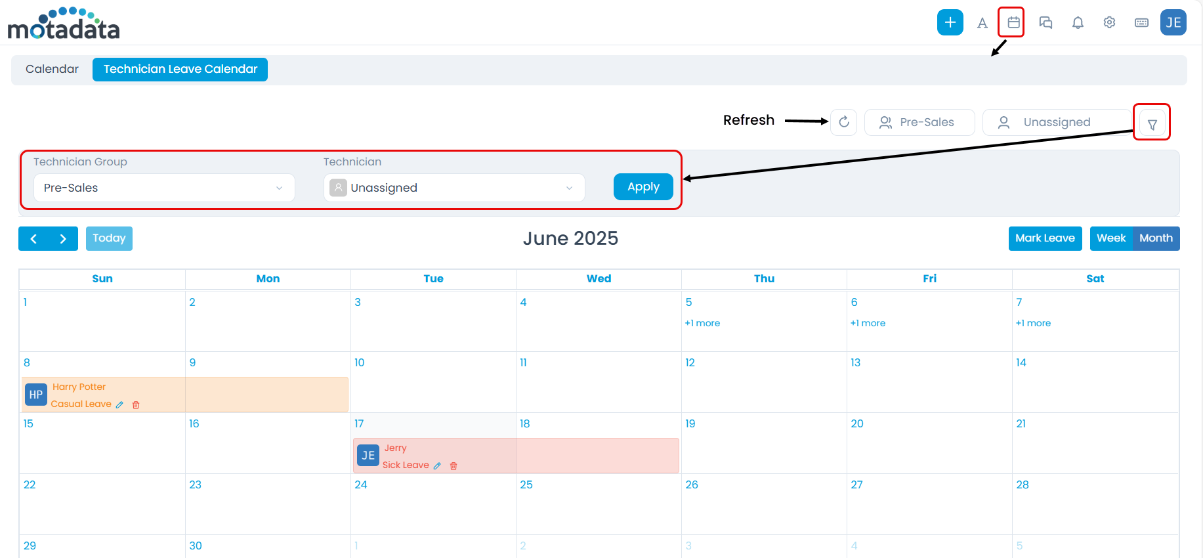
Task: Open the chat conversations icon
Action: (1045, 22)
